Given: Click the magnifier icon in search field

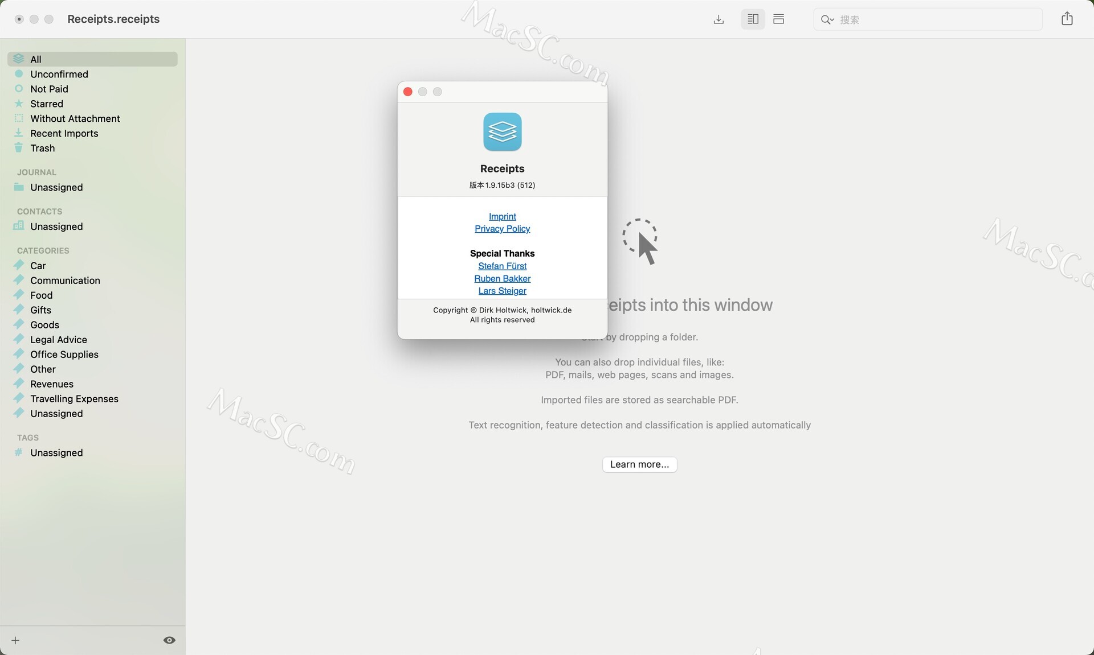Looking at the screenshot, I should [826, 19].
